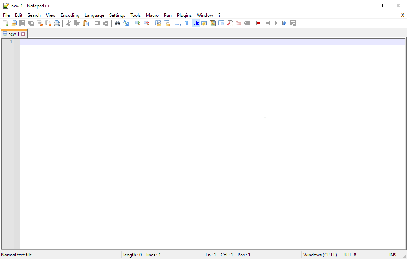
Task: Select the Record Macro icon
Action: point(259,23)
